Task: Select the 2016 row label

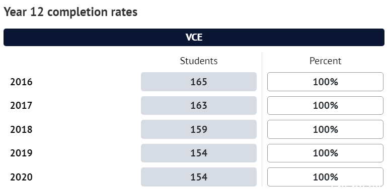Action: pos(21,82)
